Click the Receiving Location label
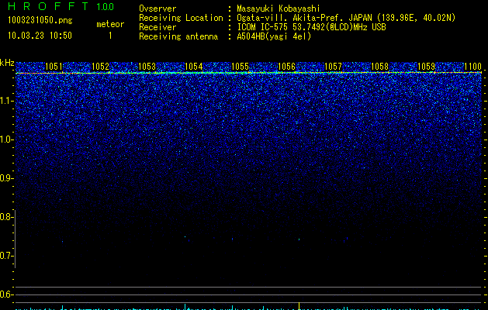 click(181, 18)
